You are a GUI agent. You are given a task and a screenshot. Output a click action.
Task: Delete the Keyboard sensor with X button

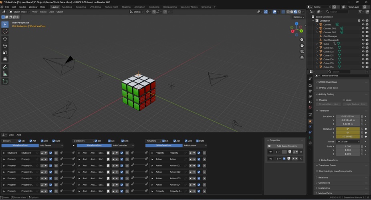(56, 153)
